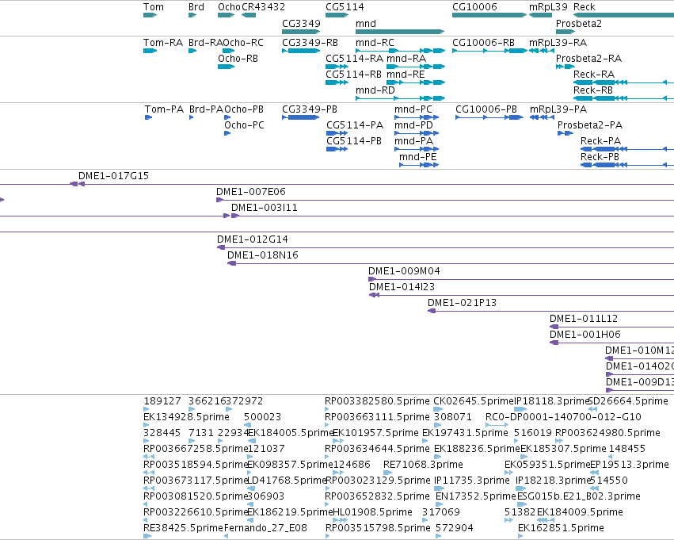Click the Reck gene label
This screenshot has width=674, height=540.
(585, 7)
